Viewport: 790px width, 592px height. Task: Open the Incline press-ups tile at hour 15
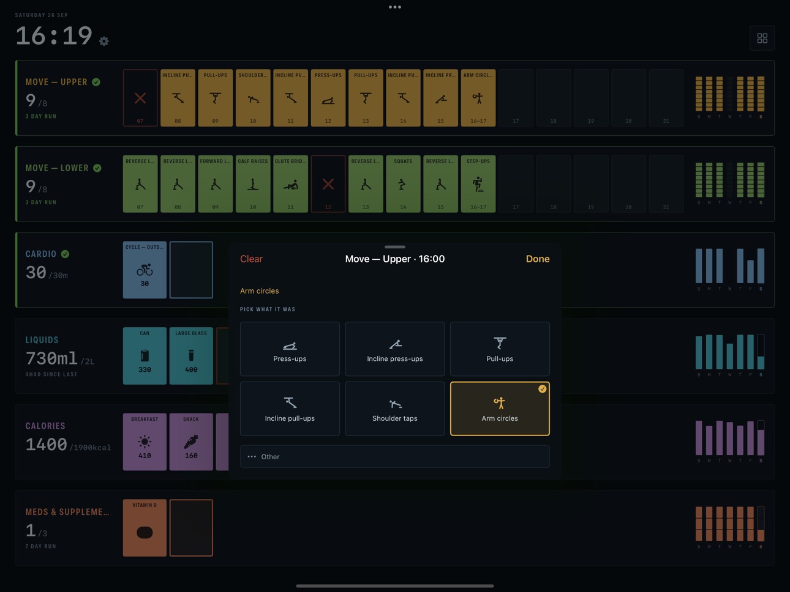click(440, 98)
